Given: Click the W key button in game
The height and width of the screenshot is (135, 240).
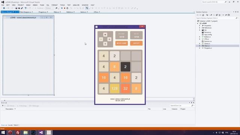Looking at the screenshot, I should pyautogui.click(x=105, y=34).
